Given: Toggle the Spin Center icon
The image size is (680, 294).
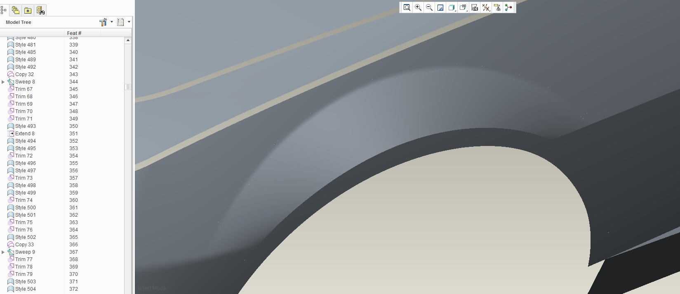Looking at the screenshot, I should tap(508, 7).
